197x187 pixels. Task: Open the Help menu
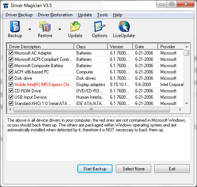(117, 15)
